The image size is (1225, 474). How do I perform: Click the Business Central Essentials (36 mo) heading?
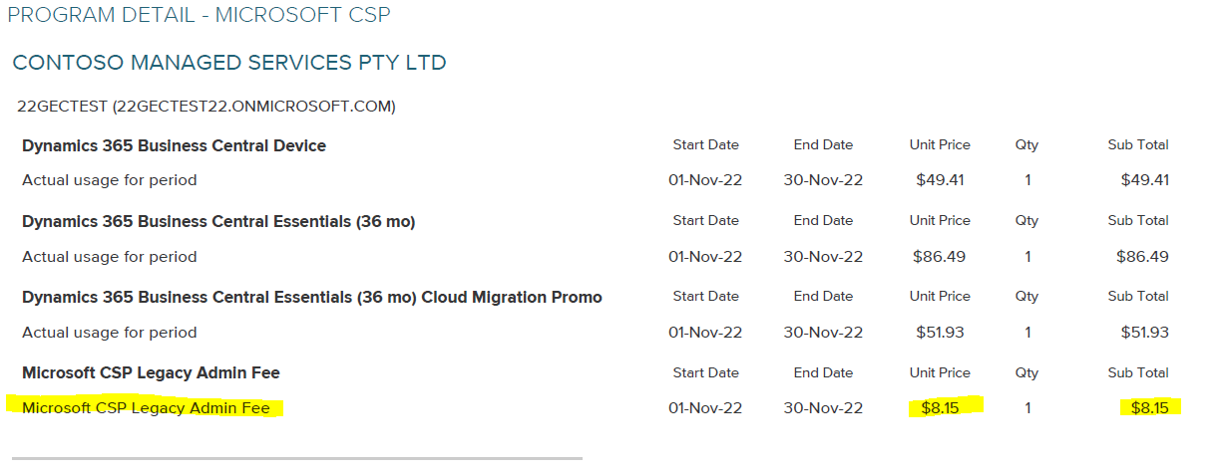point(218,221)
